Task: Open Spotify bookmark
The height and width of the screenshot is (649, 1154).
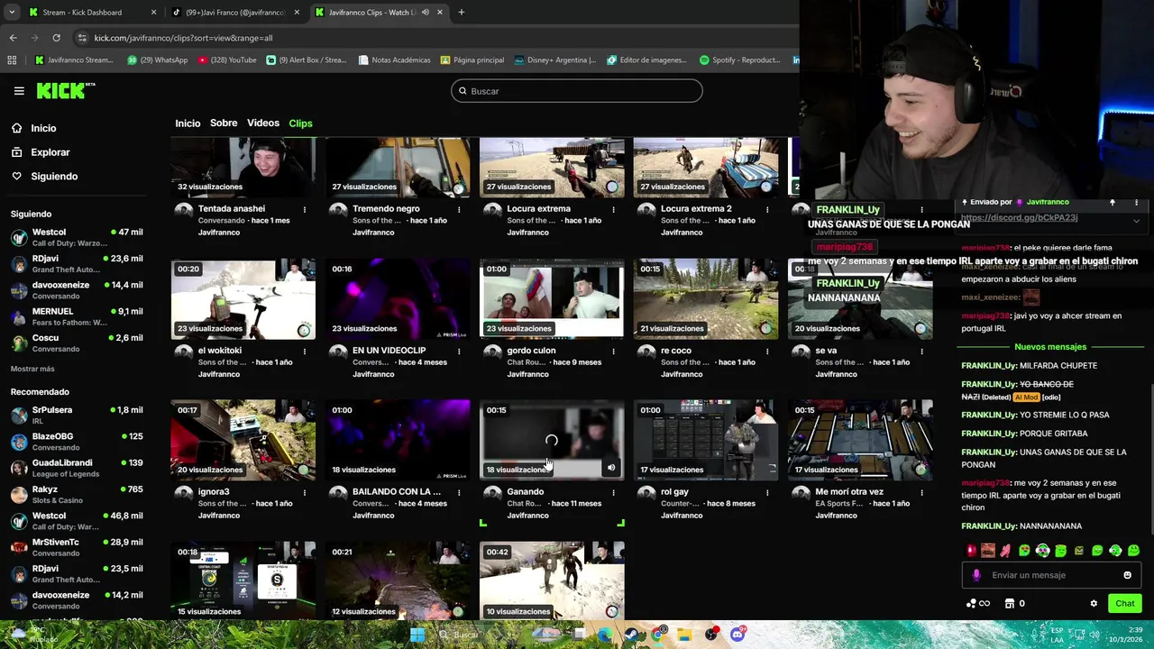Action: [x=739, y=60]
